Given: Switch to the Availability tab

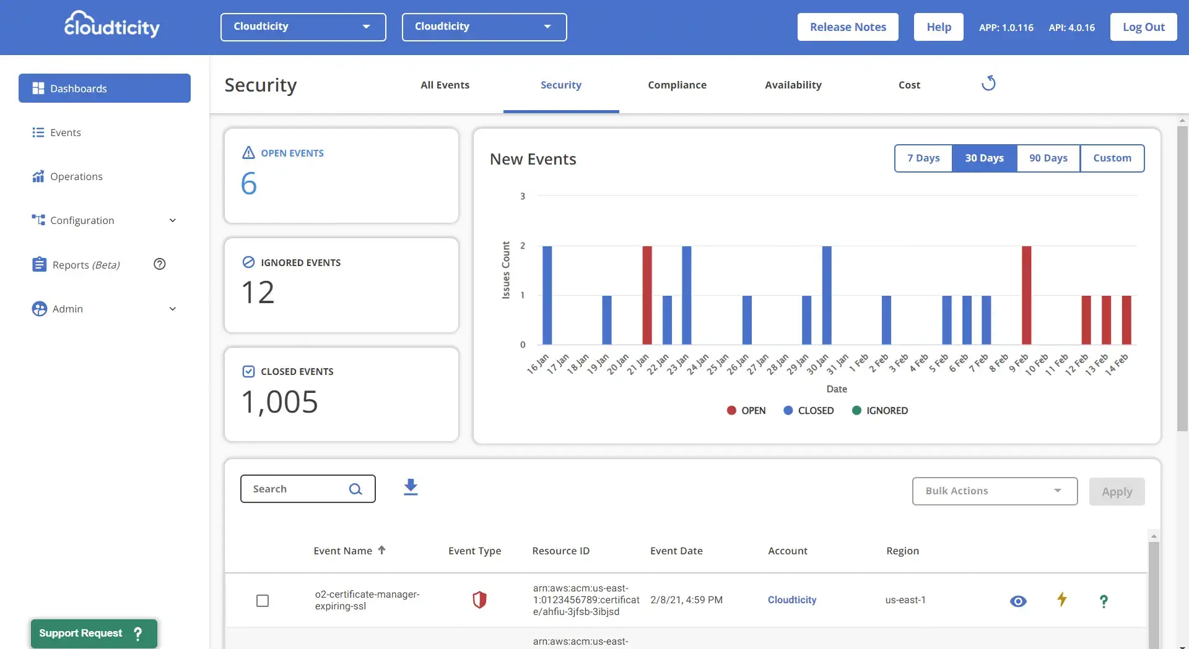Looking at the screenshot, I should (x=793, y=85).
